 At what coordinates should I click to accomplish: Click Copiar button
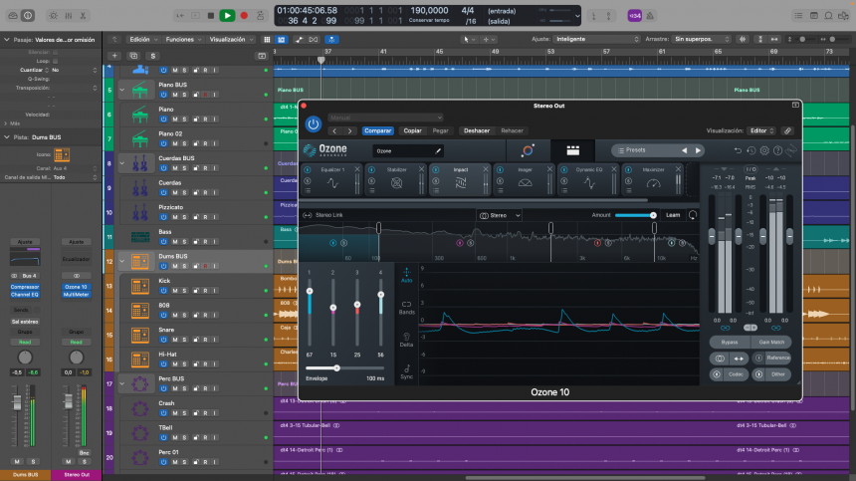click(412, 131)
